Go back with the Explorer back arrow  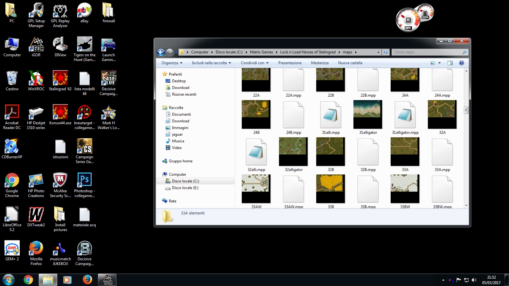[161, 52]
